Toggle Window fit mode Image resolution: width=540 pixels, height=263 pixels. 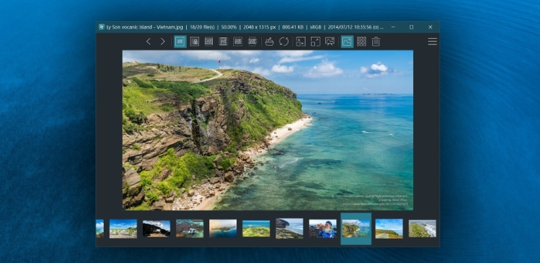coord(301,42)
